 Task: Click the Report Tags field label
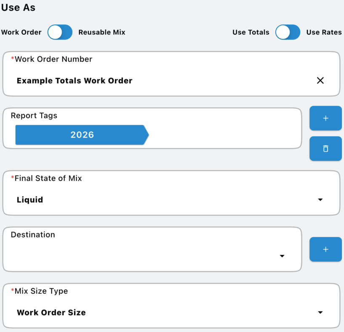point(34,116)
